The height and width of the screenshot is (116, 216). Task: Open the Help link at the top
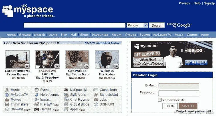(197, 3)
